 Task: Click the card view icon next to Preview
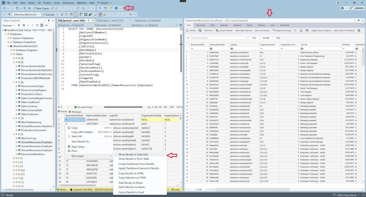tap(200, 30)
